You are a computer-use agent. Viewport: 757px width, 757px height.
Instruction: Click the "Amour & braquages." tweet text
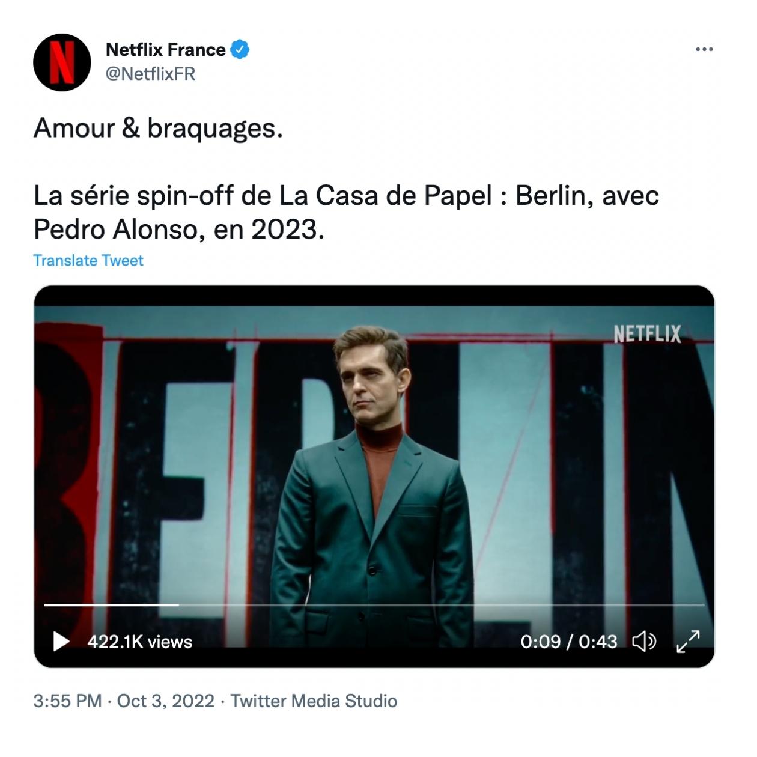pos(158,128)
